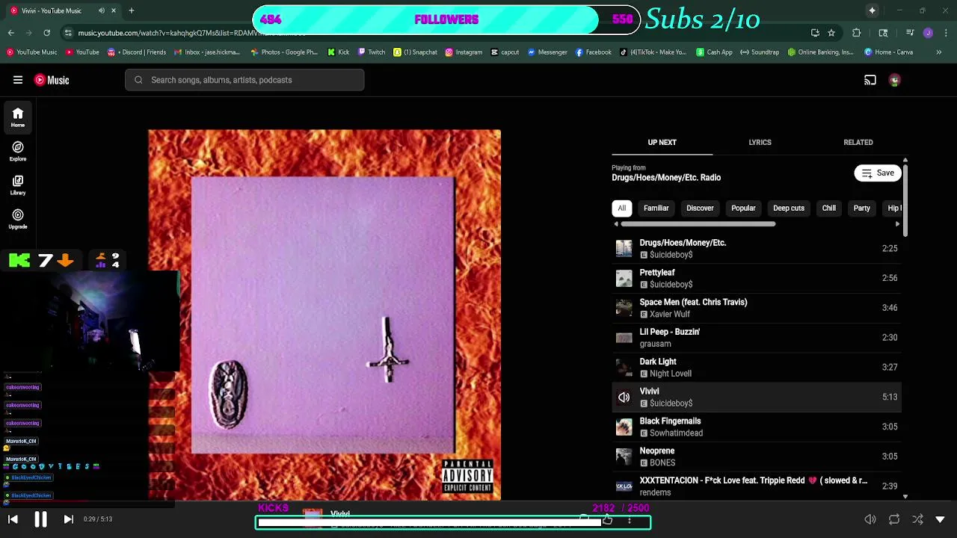Play XXXTENTACION - F*ck Love slowed track

757,486
